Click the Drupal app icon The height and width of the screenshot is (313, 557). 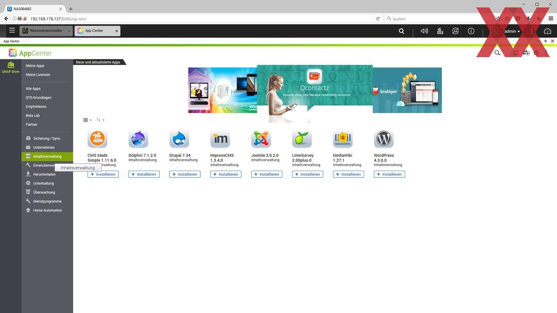(179, 140)
